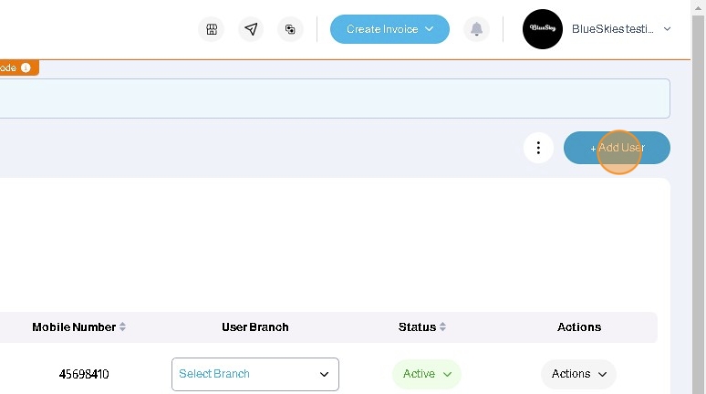Open the three-dot more options menu
Screen dimensions: 706x394
pos(538,148)
